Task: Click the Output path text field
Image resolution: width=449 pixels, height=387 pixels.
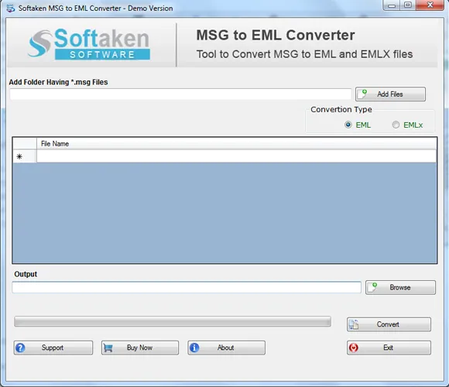Action: tap(187, 287)
